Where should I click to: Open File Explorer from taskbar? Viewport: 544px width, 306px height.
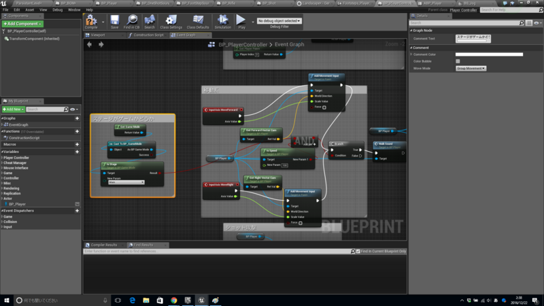pos(146,301)
